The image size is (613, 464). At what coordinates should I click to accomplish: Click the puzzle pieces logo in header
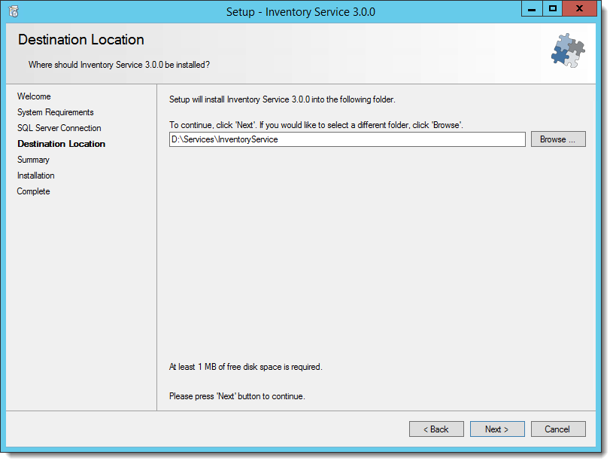[x=568, y=50]
